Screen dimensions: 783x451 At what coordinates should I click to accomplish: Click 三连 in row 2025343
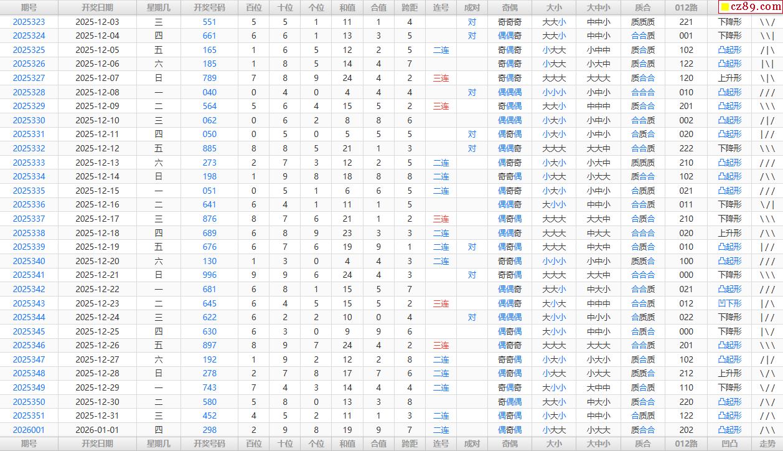click(441, 303)
